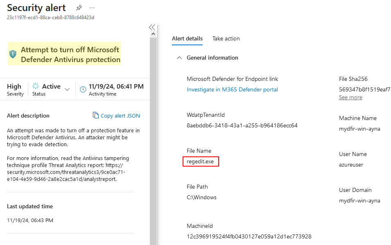The height and width of the screenshot is (245, 391).
Task: Open Investigate in M365 Defender portal link
Action: click(233, 89)
